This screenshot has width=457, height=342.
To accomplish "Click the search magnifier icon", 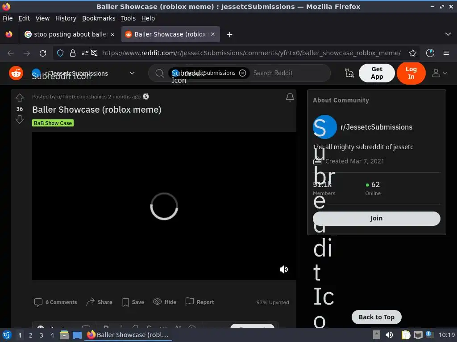I will pos(159,73).
